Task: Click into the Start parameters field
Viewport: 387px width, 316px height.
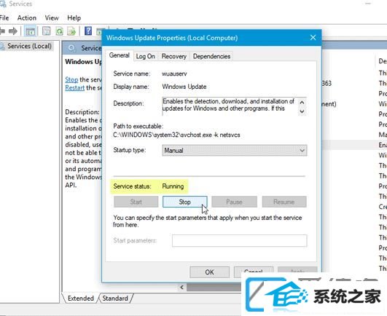Action: (239, 240)
